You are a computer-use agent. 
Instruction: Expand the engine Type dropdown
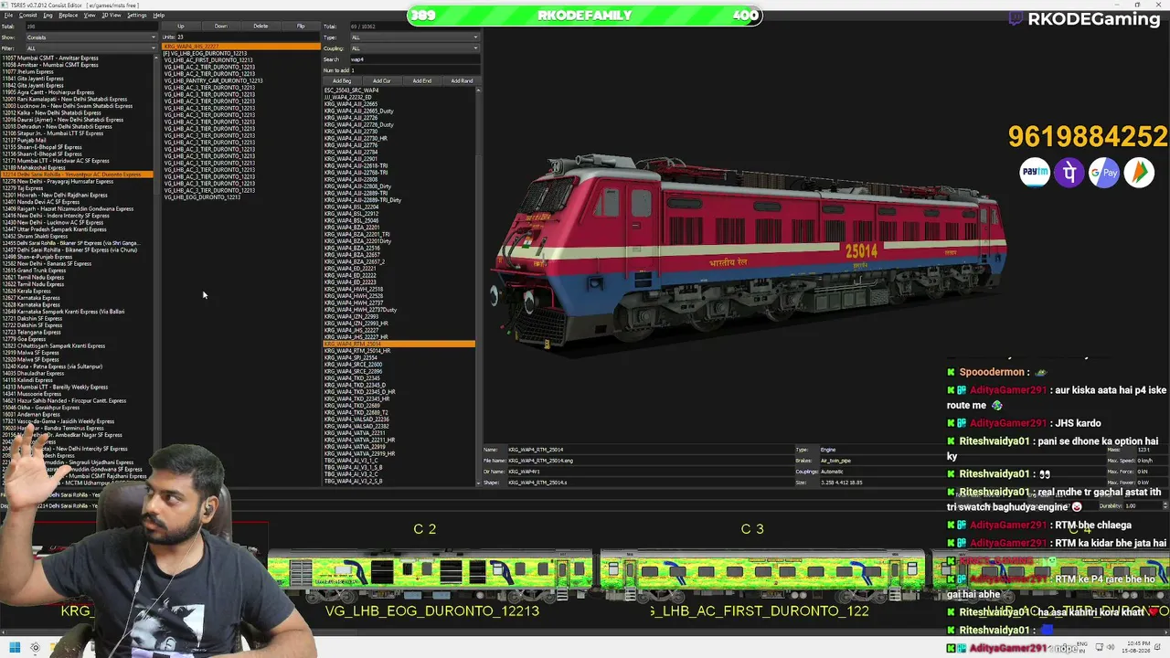coord(415,37)
